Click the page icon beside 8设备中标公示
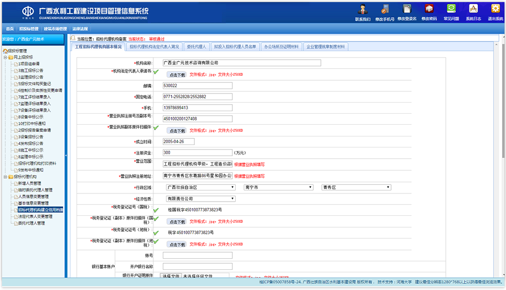 16,117
